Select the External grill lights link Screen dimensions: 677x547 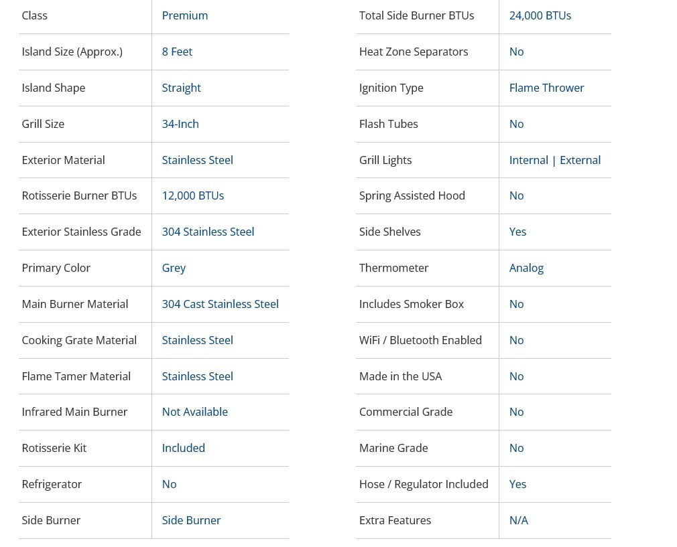pyautogui.click(x=580, y=160)
